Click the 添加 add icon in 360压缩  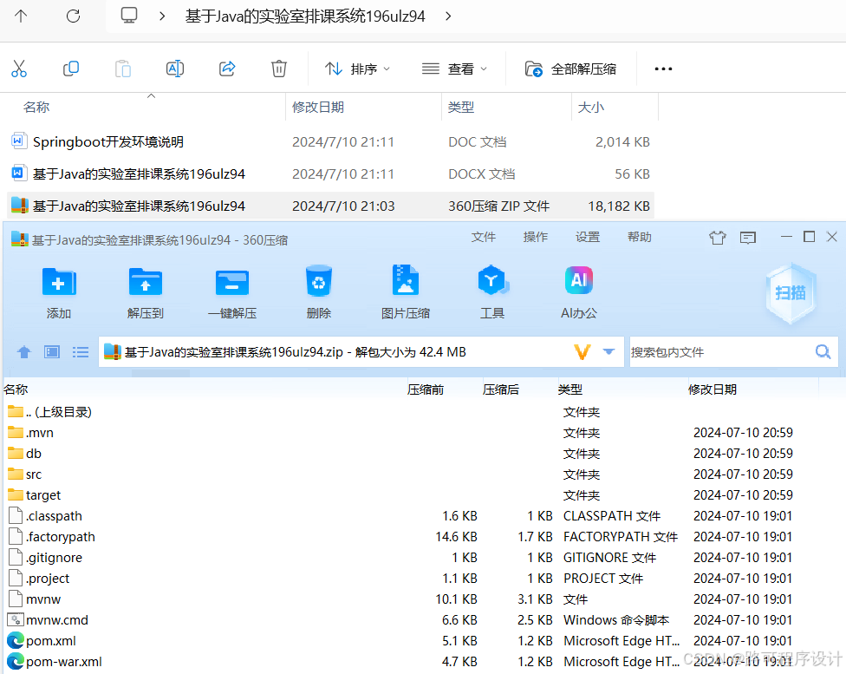[x=59, y=282]
